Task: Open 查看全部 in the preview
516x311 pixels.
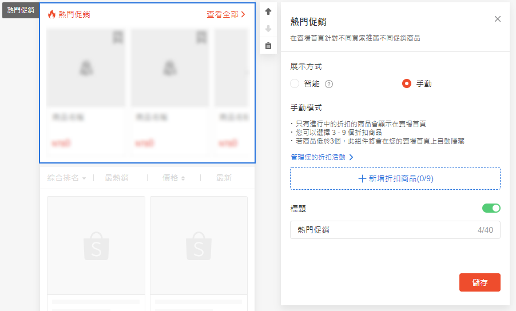Action: pyautogui.click(x=226, y=14)
